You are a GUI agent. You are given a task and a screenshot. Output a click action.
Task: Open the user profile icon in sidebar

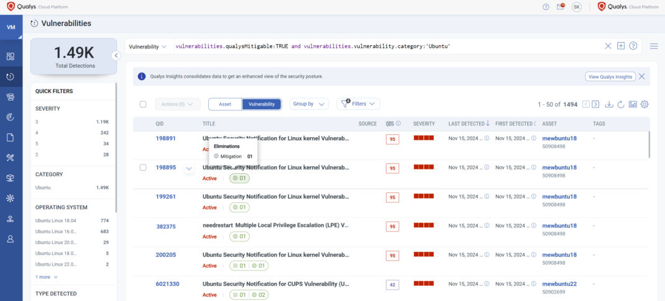(11, 239)
